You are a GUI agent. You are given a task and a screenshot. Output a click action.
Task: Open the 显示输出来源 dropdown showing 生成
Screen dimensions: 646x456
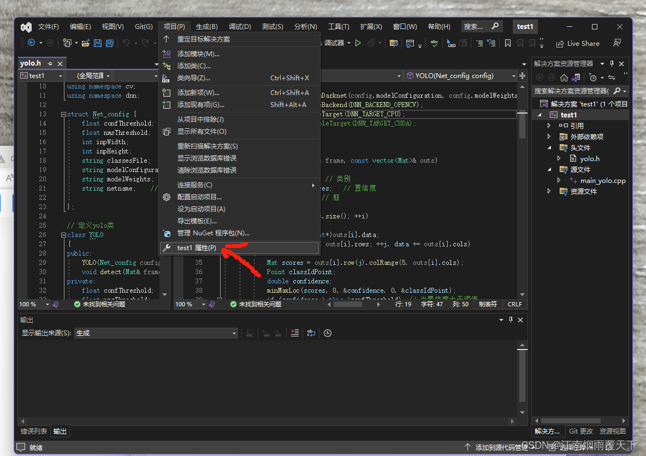coord(156,333)
